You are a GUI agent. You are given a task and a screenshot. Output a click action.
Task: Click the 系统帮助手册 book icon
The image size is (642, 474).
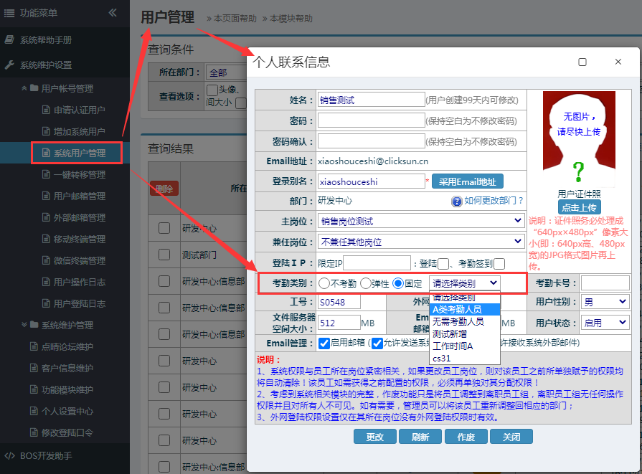coord(9,40)
